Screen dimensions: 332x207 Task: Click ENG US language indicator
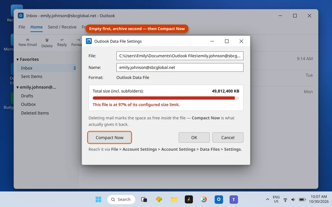(276, 199)
